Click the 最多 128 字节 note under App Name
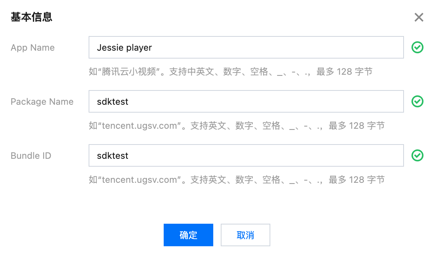This screenshot has height=256, width=434. tap(345, 72)
